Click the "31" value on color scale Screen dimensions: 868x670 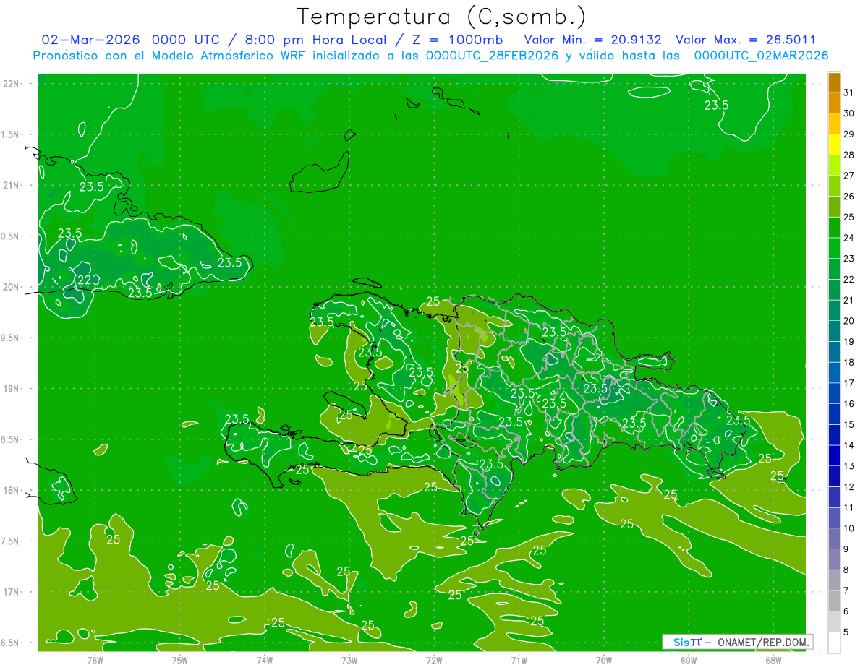pyautogui.click(x=849, y=92)
